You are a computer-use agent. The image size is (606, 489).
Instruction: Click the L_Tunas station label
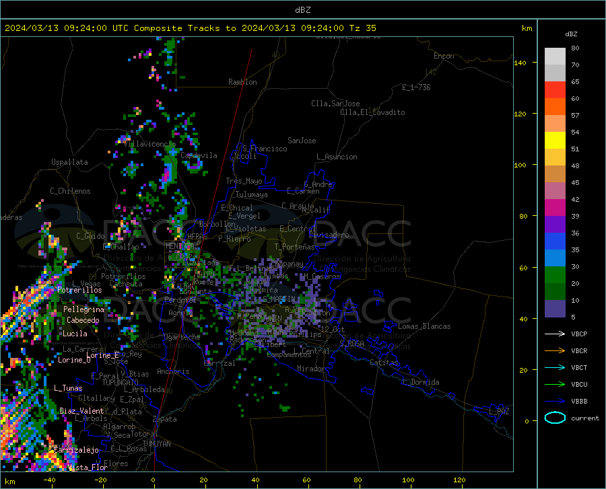click(x=68, y=388)
